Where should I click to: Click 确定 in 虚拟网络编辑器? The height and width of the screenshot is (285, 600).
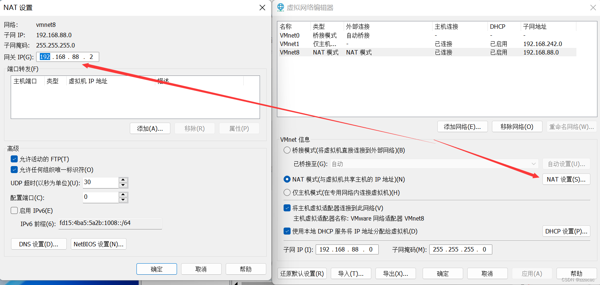[x=443, y=274]
